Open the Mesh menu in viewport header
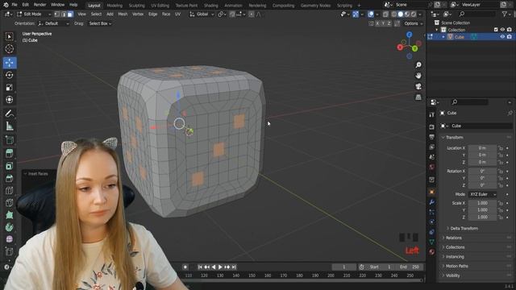This screenshot has width=516, height=290. (123, 14)
